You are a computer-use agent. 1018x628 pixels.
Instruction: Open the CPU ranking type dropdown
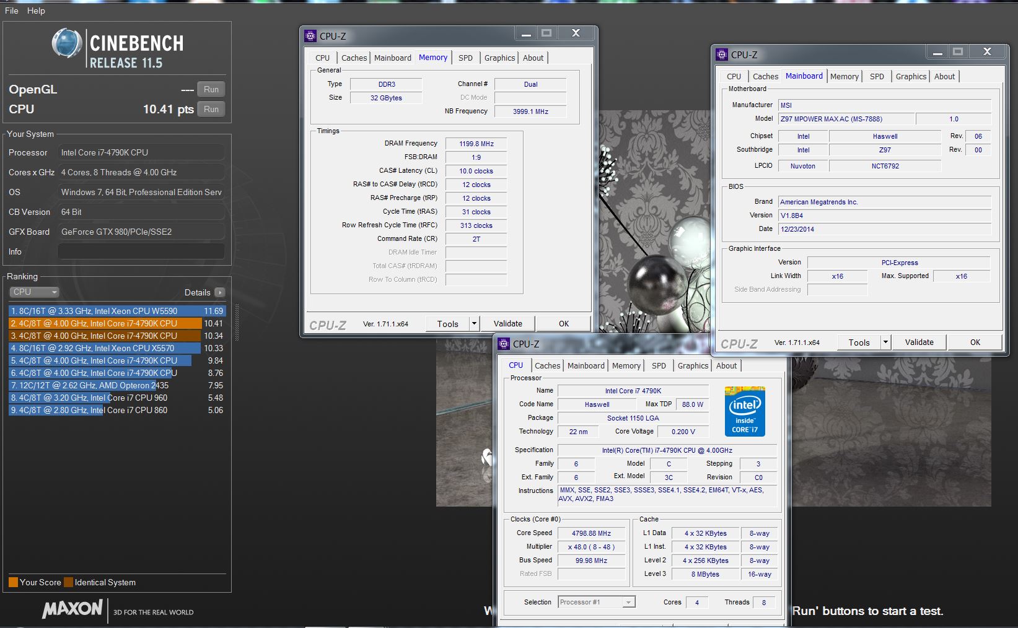pos(34,292)
